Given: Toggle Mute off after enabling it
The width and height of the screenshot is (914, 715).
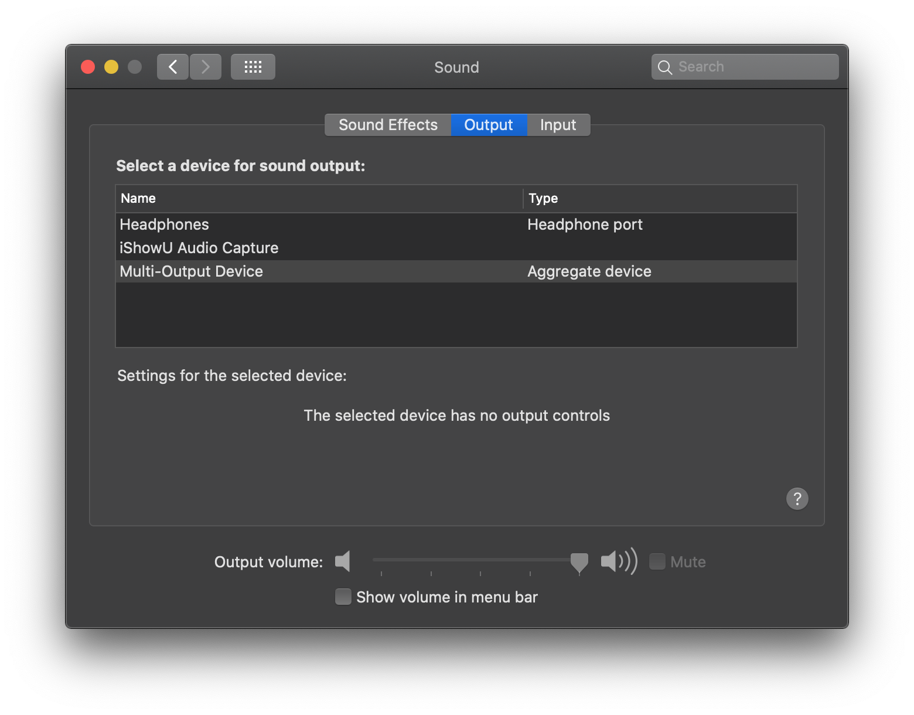Looking at the screenshot, I should pyautogui.click(x=657, y=561).
